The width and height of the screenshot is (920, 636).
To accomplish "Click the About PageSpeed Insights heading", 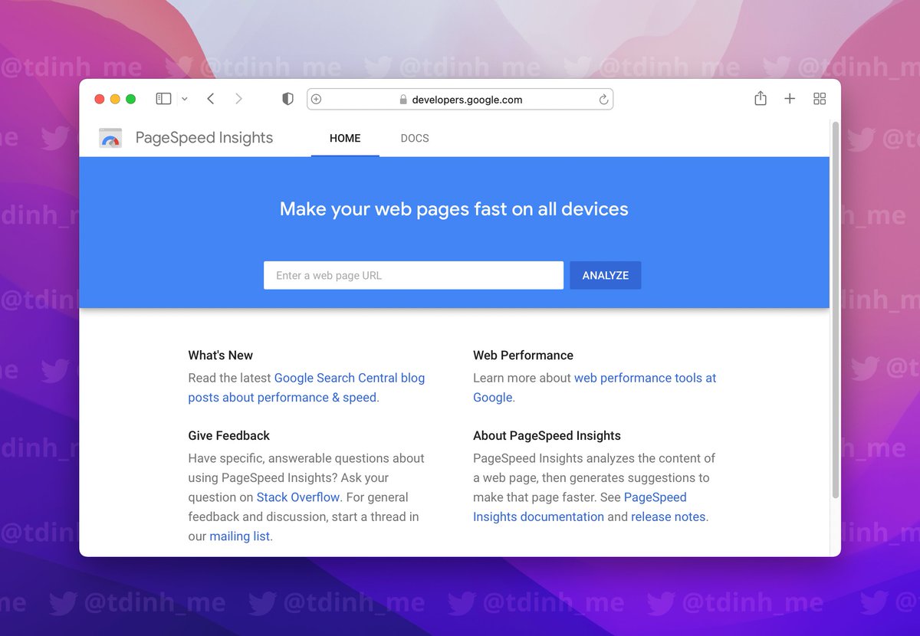I will click(547, 436).
